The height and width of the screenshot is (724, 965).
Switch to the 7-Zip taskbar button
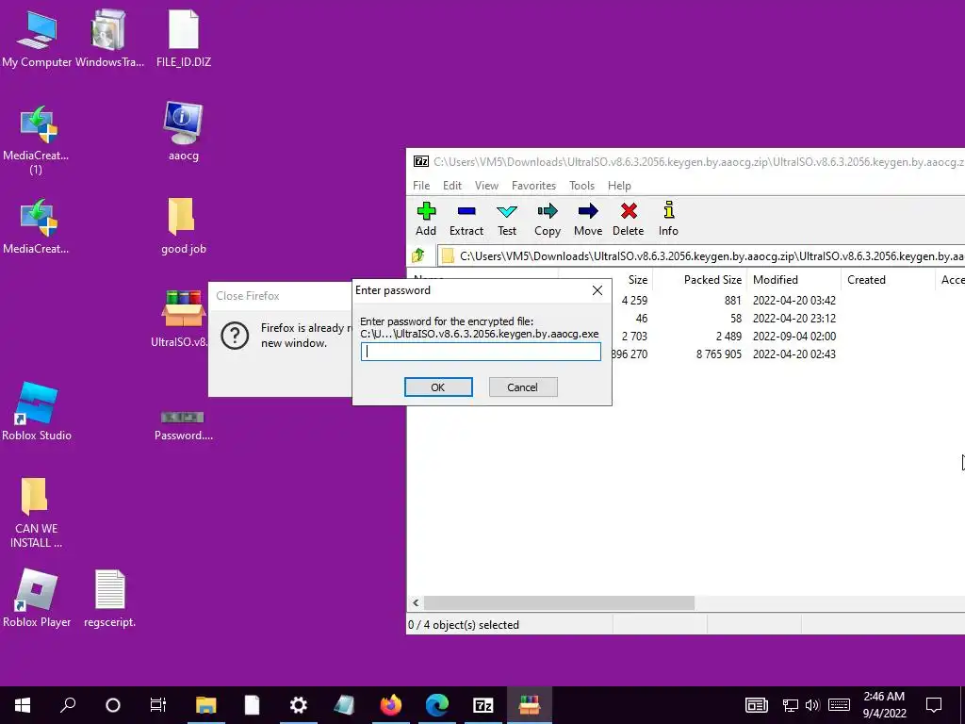coord(483,705)
